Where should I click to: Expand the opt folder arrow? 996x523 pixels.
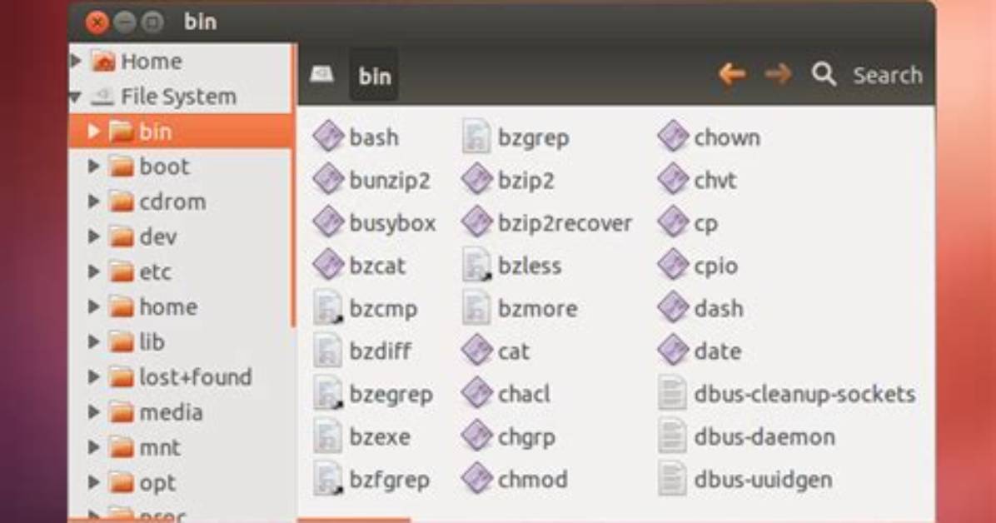tap(94, 482)
